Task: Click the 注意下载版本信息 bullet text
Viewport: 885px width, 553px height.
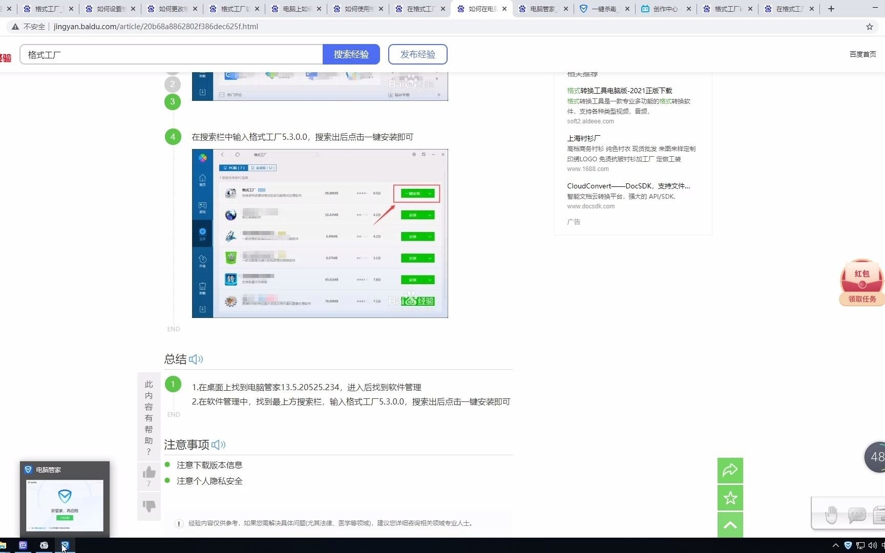Action: click(x=209, y=465)
